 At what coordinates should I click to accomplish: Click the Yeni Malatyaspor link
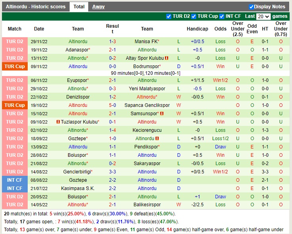click(x=147, y=89)
